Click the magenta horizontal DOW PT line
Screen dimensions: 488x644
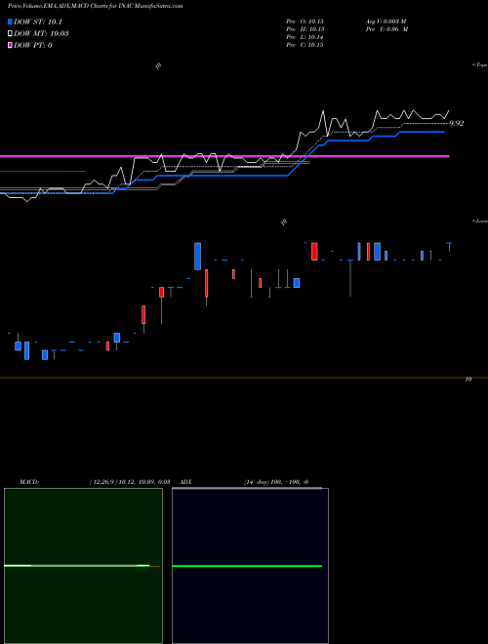(x=224, y=156)
